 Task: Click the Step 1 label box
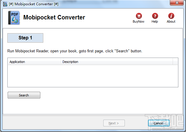coord(25,38)
